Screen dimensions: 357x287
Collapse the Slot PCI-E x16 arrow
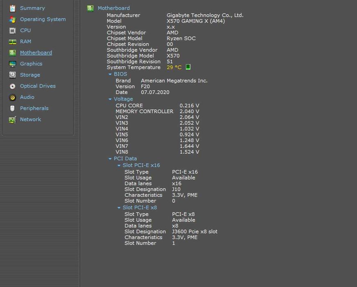coord(119,166)
